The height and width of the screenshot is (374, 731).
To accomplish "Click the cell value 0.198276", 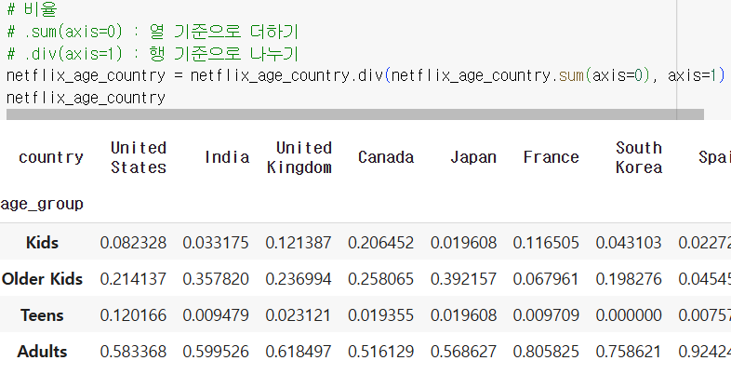I will 629,279.
